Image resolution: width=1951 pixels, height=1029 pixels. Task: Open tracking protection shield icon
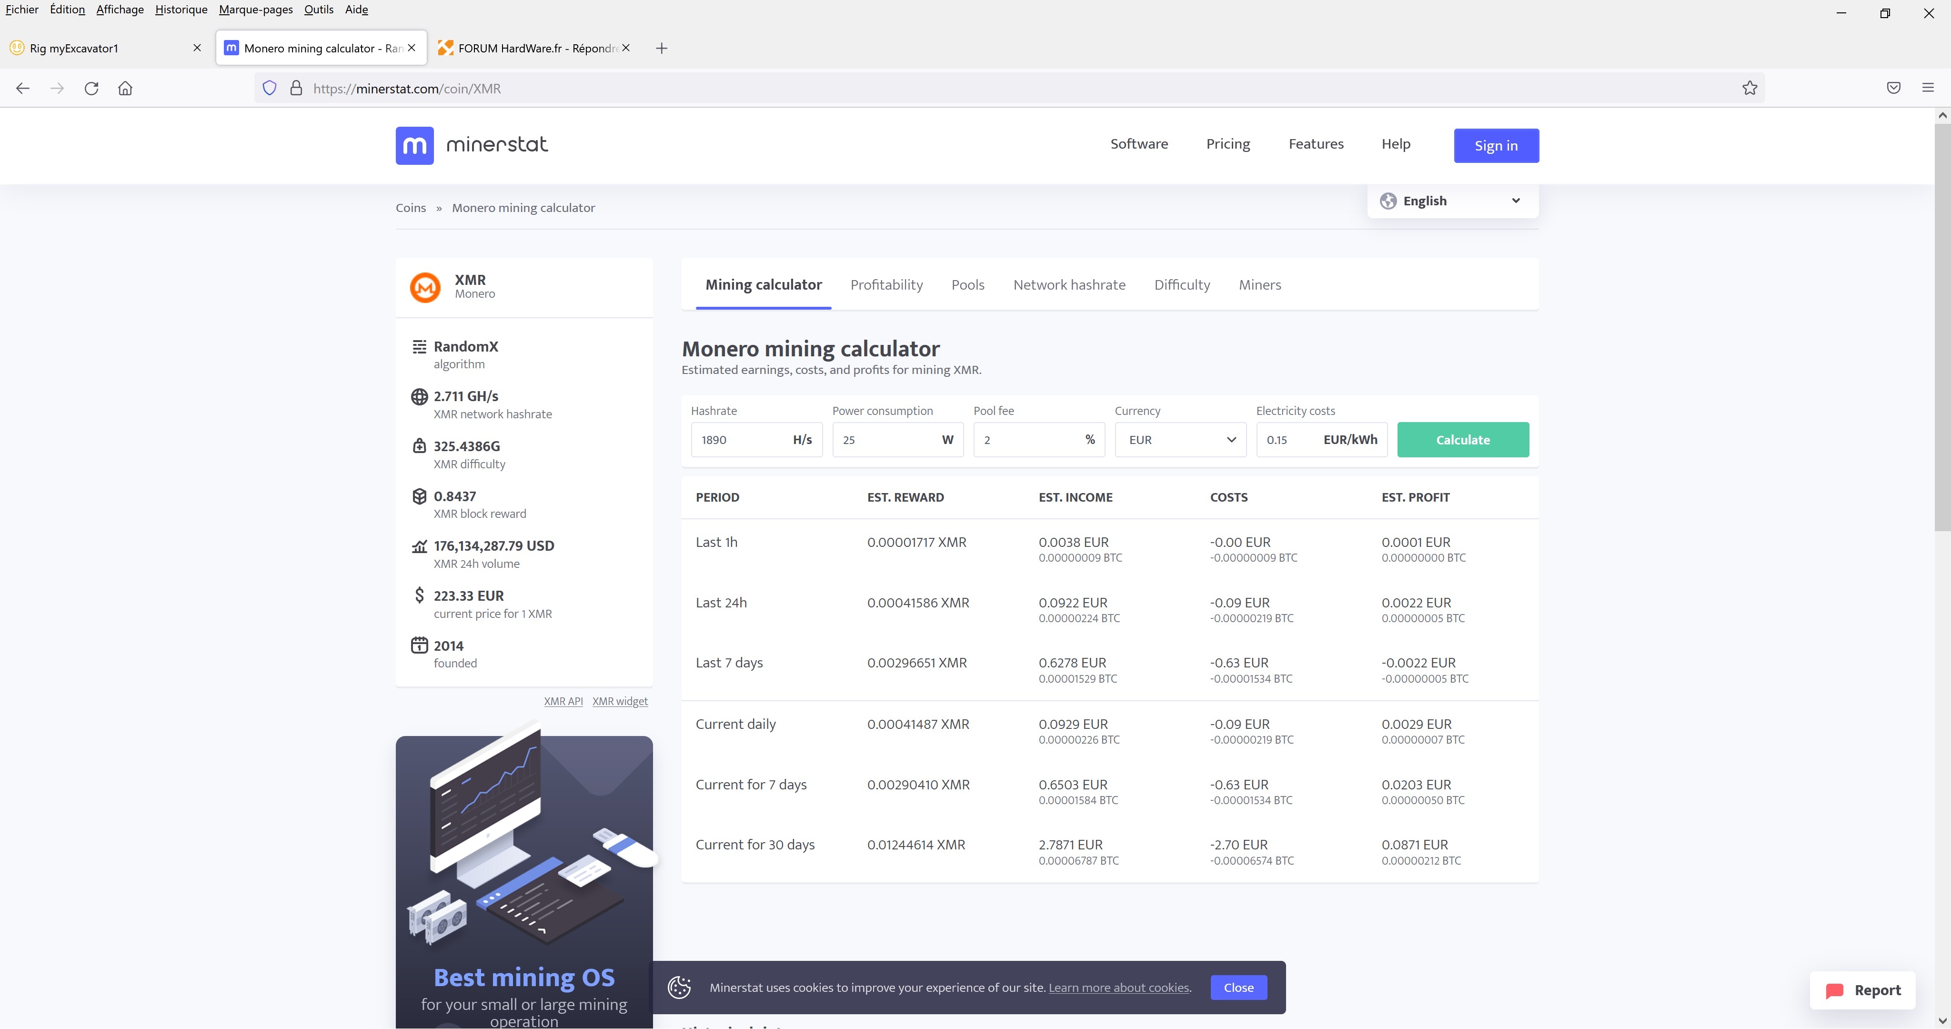270,88
